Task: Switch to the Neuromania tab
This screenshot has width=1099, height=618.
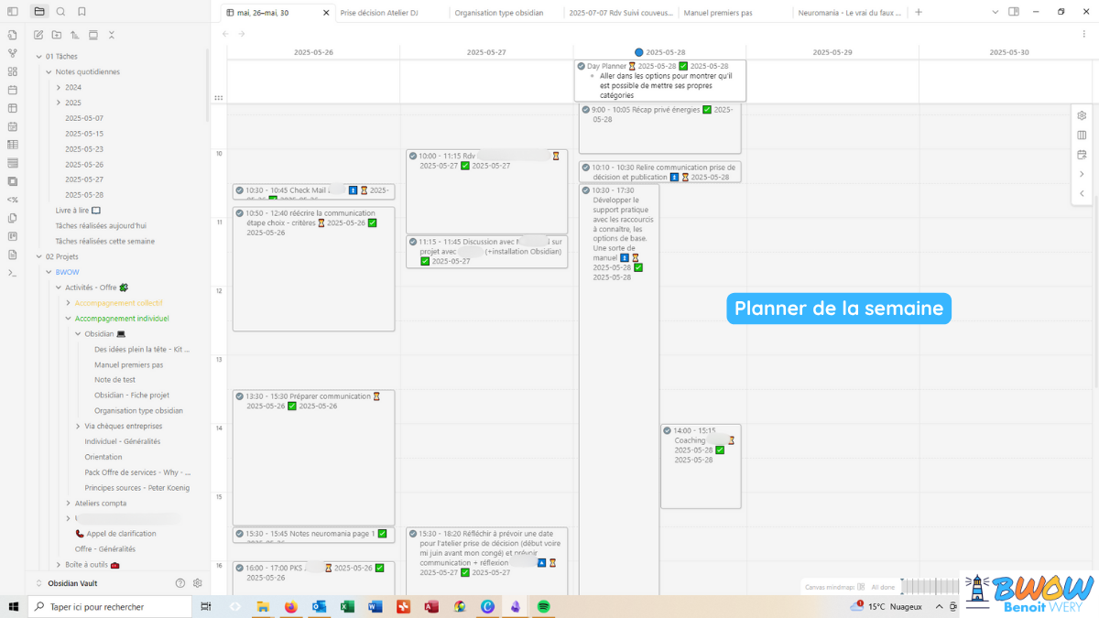Action: [850, 13]
